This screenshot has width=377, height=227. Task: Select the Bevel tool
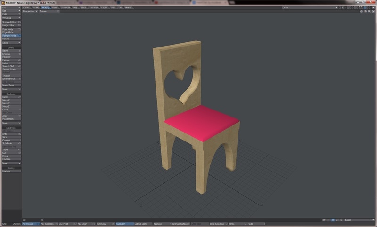tap(11, 51)
